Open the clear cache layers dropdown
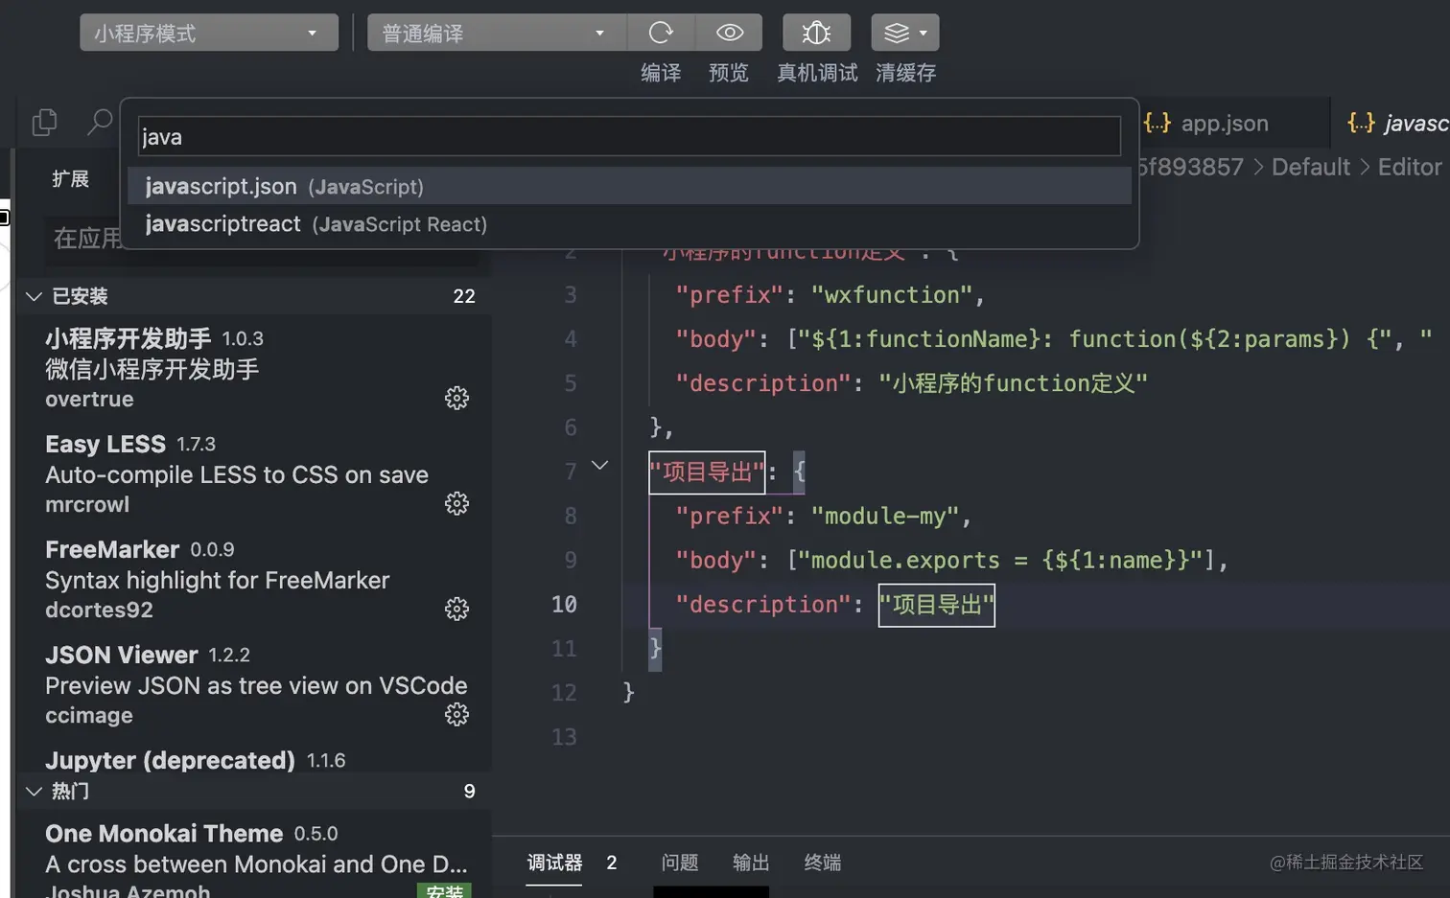This screenshot has width=1450, height=898. pos(905,33)
